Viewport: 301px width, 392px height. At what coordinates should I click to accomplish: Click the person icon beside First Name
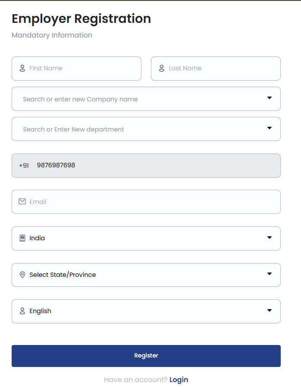tap(22, 68)
